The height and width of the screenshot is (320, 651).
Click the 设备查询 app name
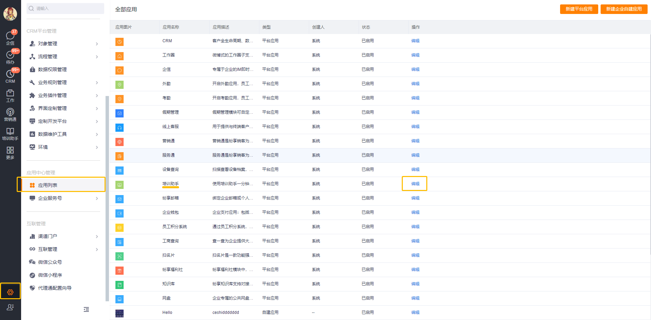click(171, 170)
